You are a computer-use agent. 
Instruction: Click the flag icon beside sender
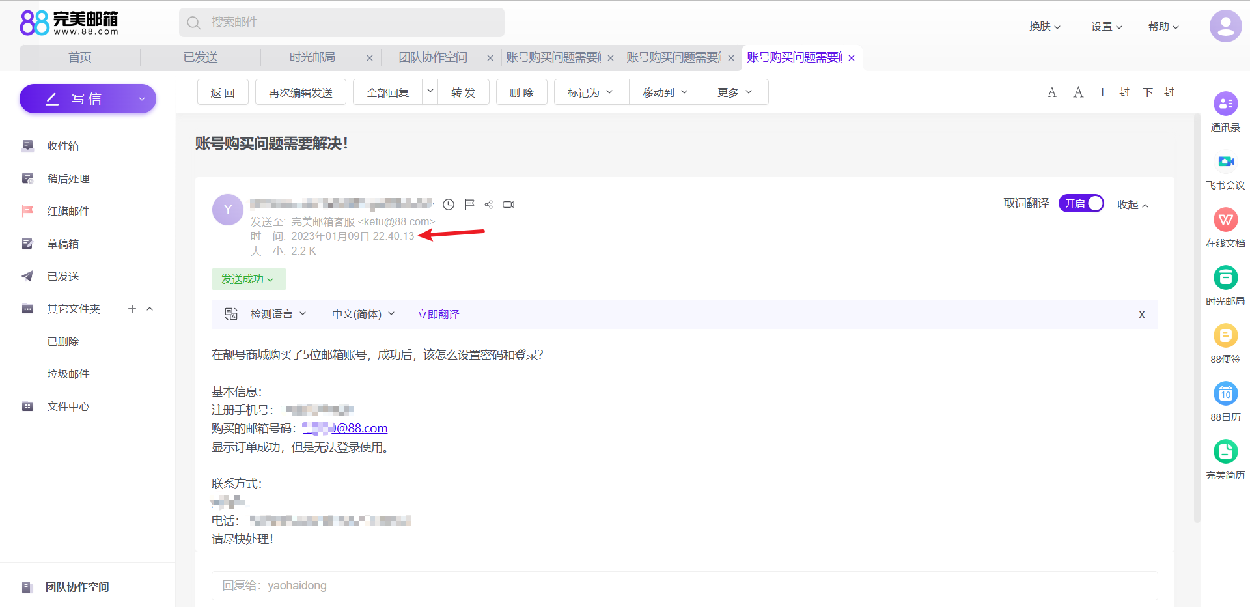469,205
